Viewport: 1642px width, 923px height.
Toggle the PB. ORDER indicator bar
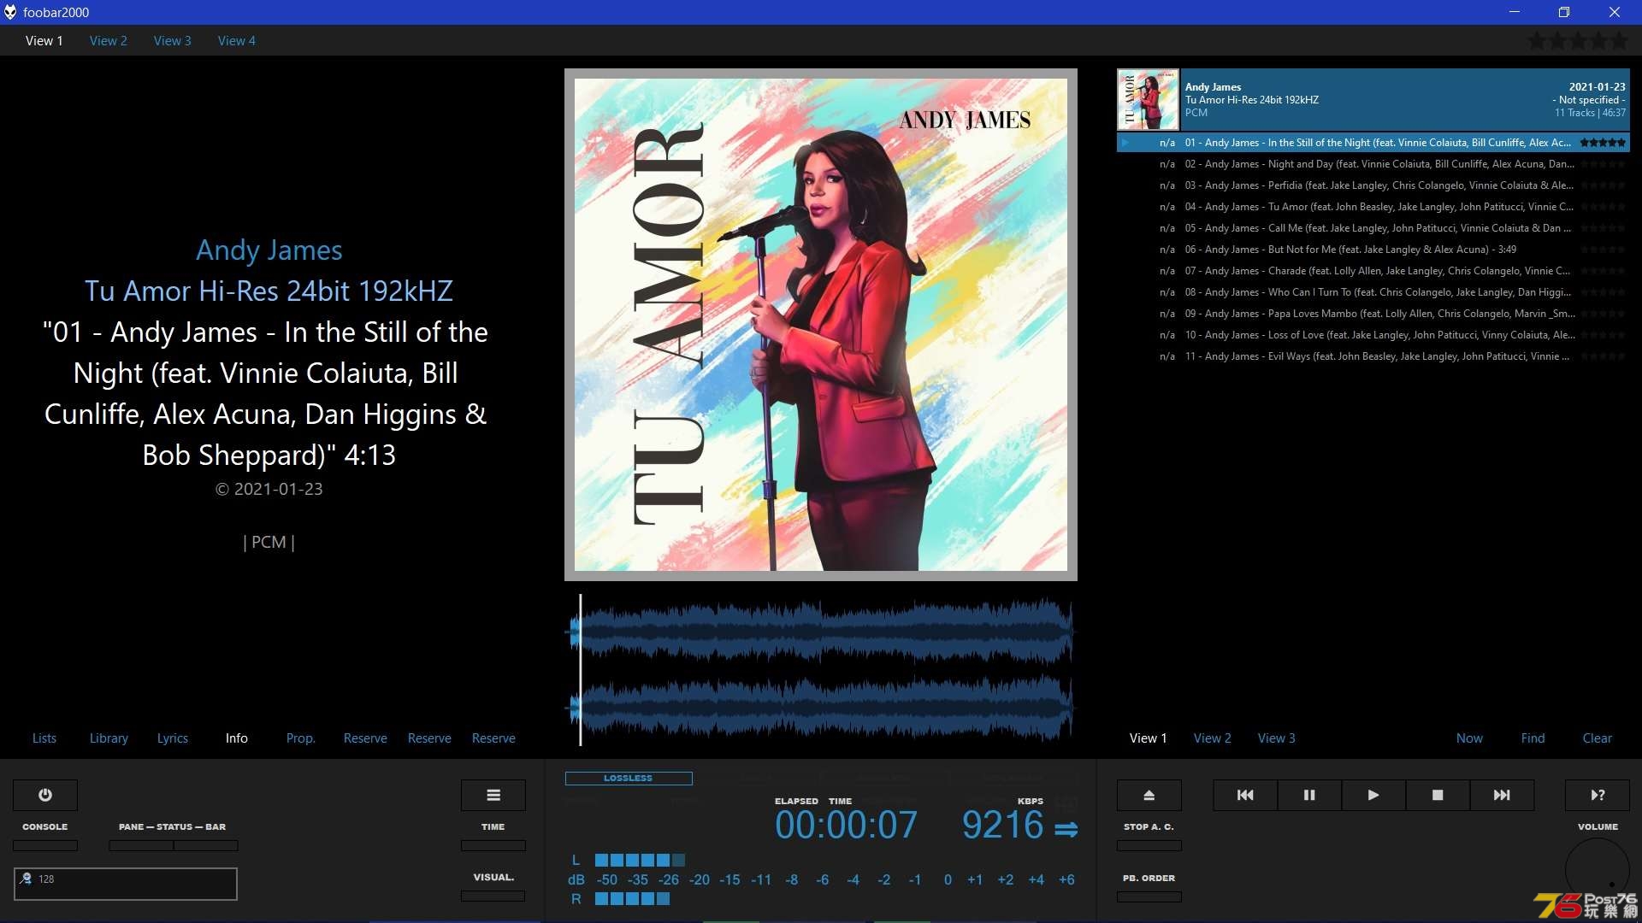pyautogui.click(x=1149, y=897)
